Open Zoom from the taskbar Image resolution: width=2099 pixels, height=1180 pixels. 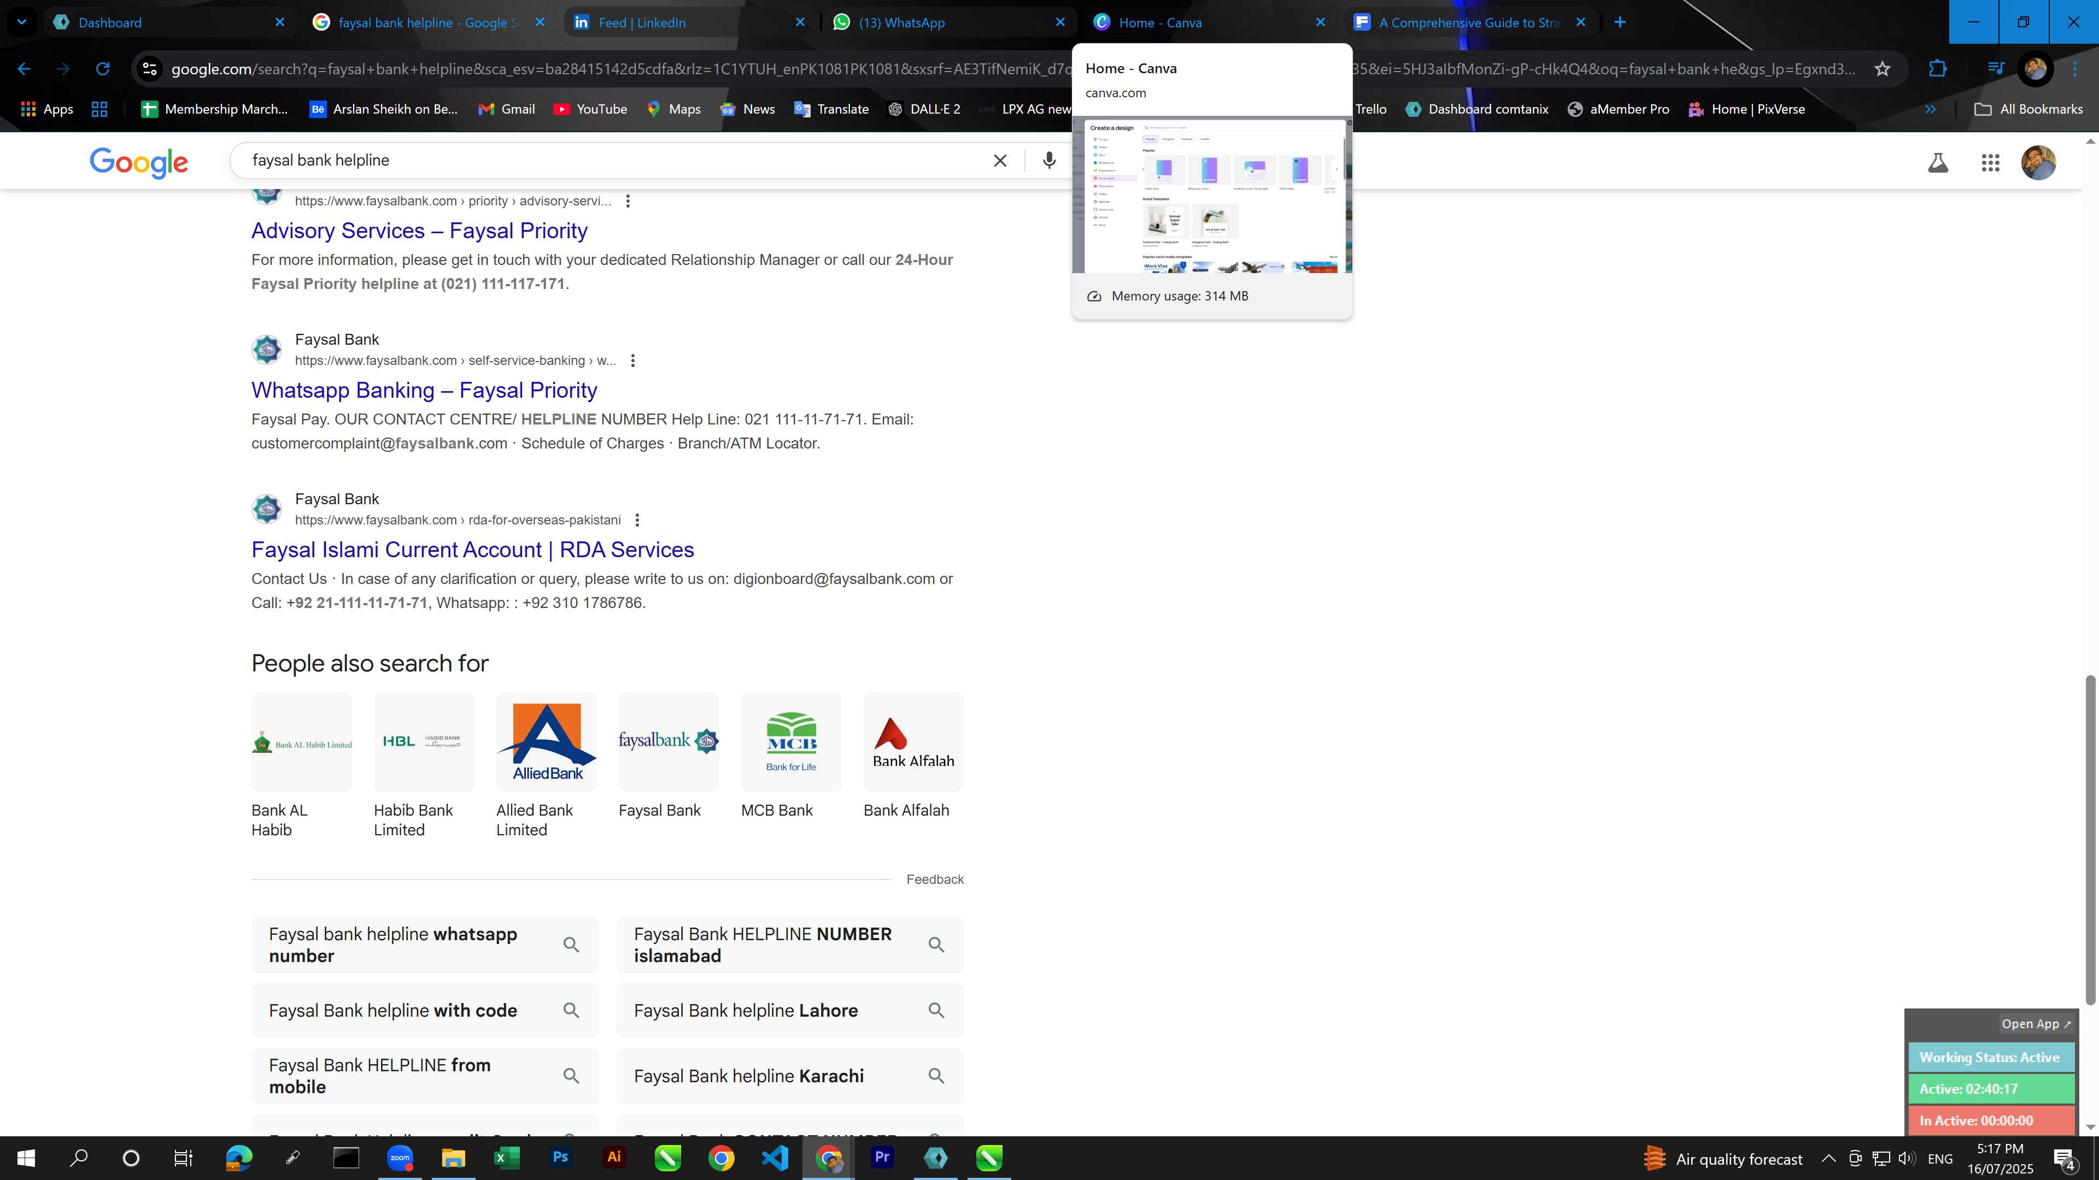399,1157
